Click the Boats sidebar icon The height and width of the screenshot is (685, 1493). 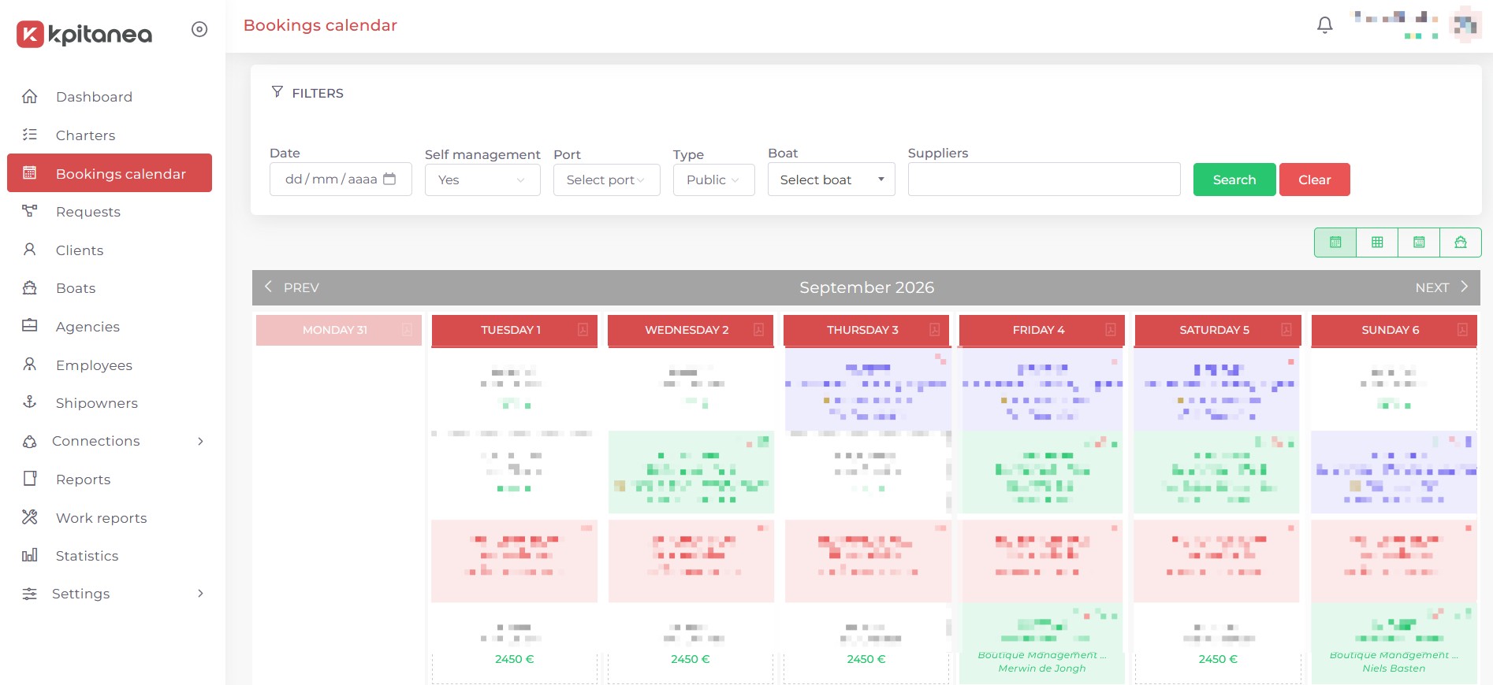tap(30, 288)
